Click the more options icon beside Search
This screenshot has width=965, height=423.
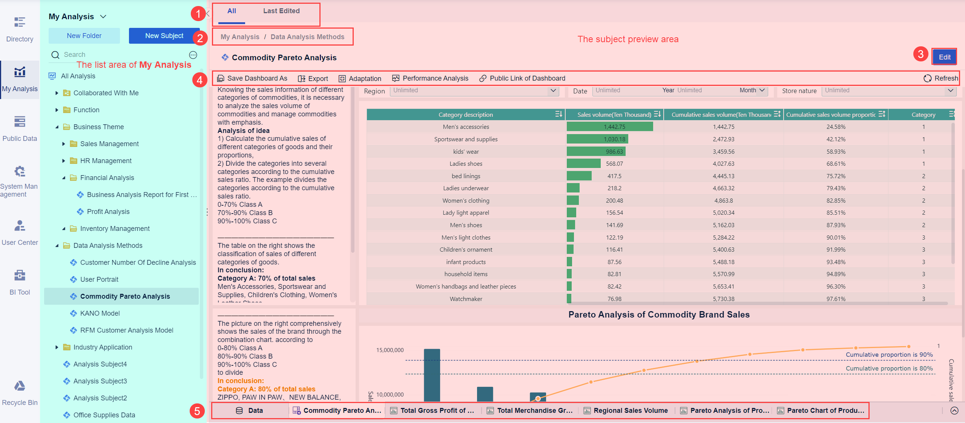(x=193, y=55)
